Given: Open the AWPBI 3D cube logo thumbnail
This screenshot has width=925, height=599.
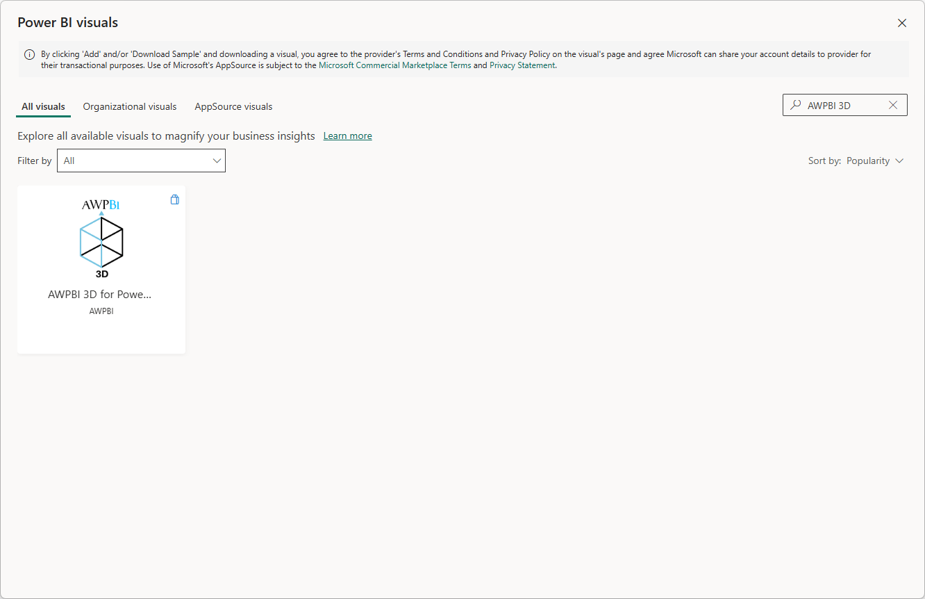Looking at the screenshot, I should [x=101, y=238].
